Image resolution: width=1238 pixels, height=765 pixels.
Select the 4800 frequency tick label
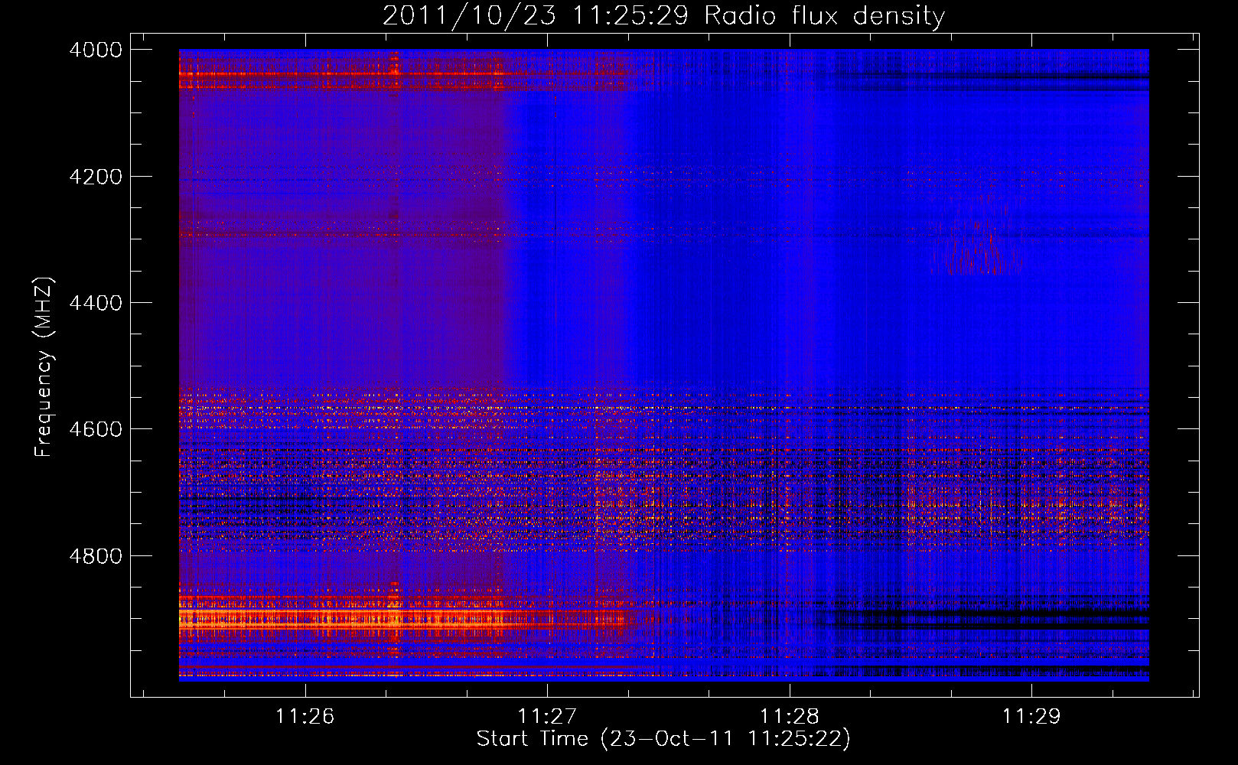pos(96,556)
